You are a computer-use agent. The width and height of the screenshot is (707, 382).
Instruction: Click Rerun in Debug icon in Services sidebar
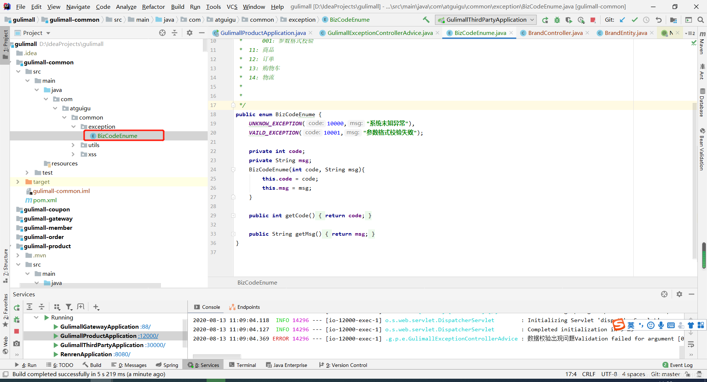point(17,319)
